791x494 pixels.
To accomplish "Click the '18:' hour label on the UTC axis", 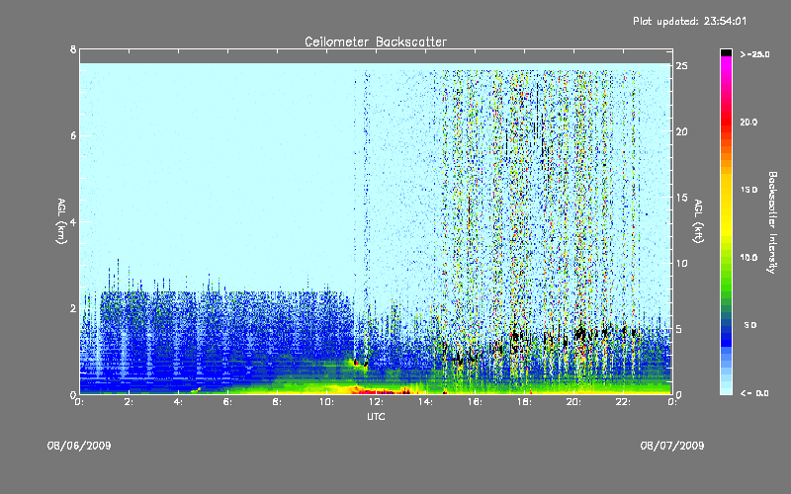I will 524,402.
